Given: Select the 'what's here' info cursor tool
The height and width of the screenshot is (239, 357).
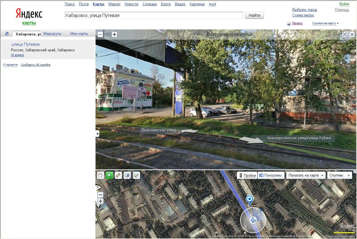Looking at the screenshot, I should click(136, 175).
